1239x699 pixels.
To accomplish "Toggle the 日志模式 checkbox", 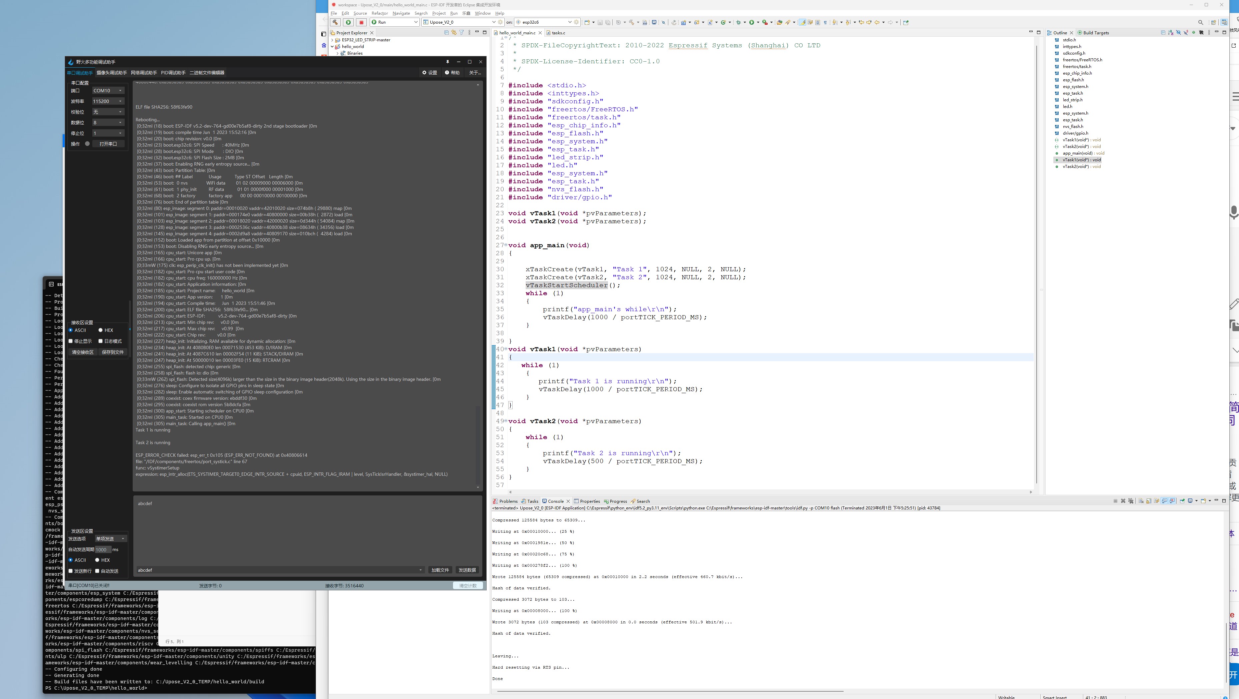I will [x=101, y=341].
